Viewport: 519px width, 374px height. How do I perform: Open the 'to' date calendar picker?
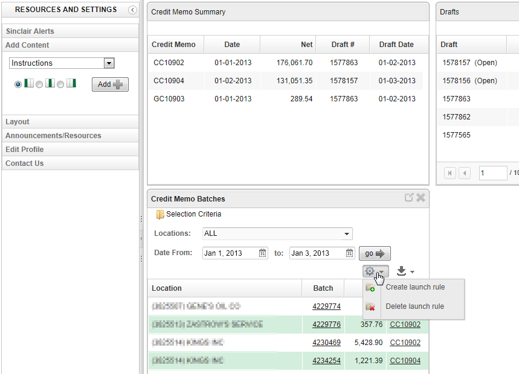350,253
